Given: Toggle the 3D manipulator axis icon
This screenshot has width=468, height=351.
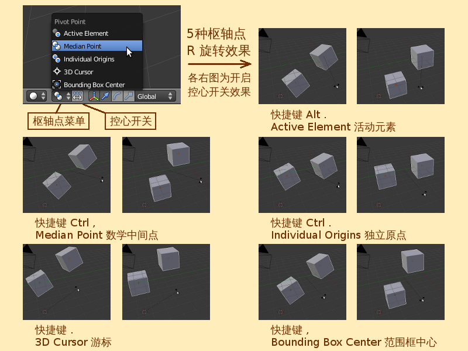Looking at the screenshot, I should (94, 96).
